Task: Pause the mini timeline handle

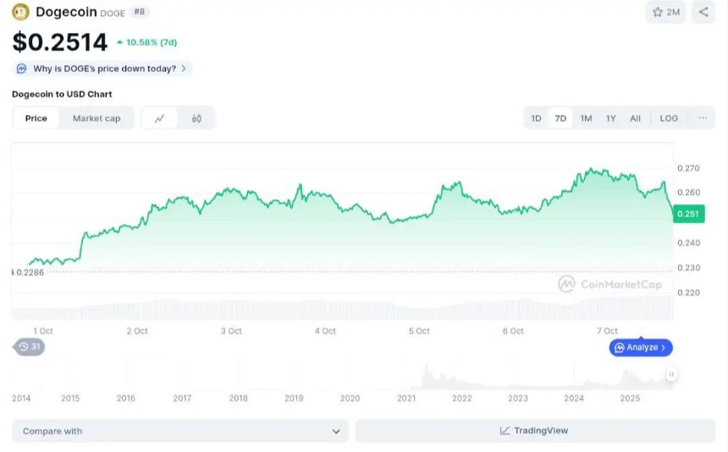Action: point(670,373)
